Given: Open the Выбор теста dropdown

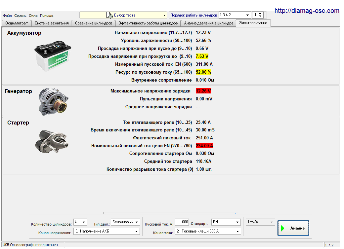Looking at the screenshot, I should [123, 15].
